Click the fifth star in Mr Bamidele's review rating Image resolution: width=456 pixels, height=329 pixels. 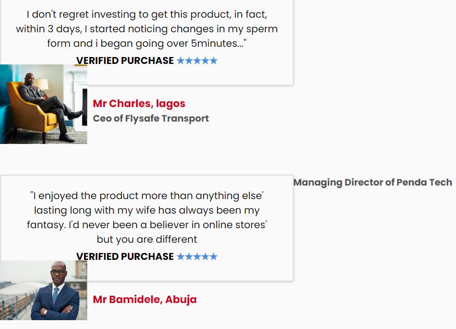(213, 257)
